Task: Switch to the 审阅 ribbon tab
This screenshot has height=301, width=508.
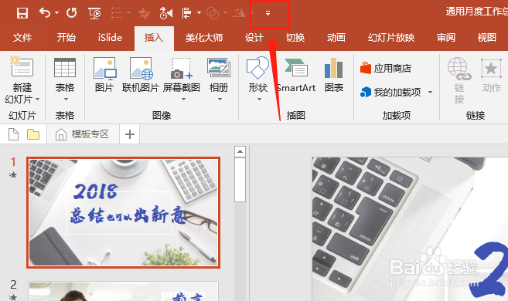Action: coord(446,38)
